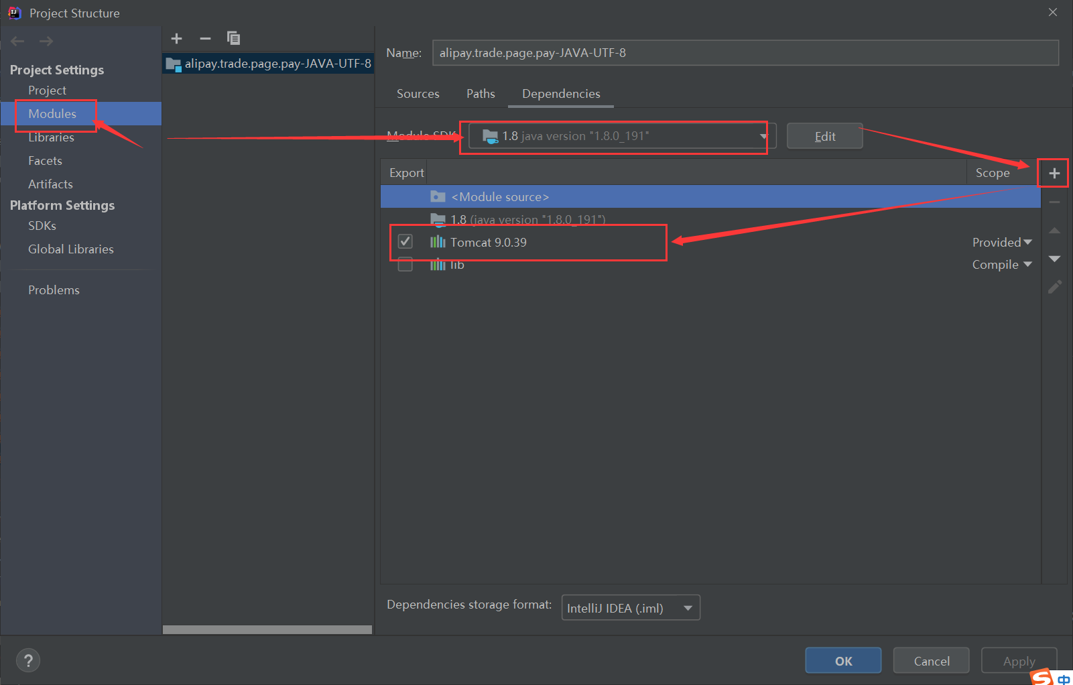This screenshot has width=1073, height=685.
Task: Open Global Libraries settings
Action: [x=71, y=249]
